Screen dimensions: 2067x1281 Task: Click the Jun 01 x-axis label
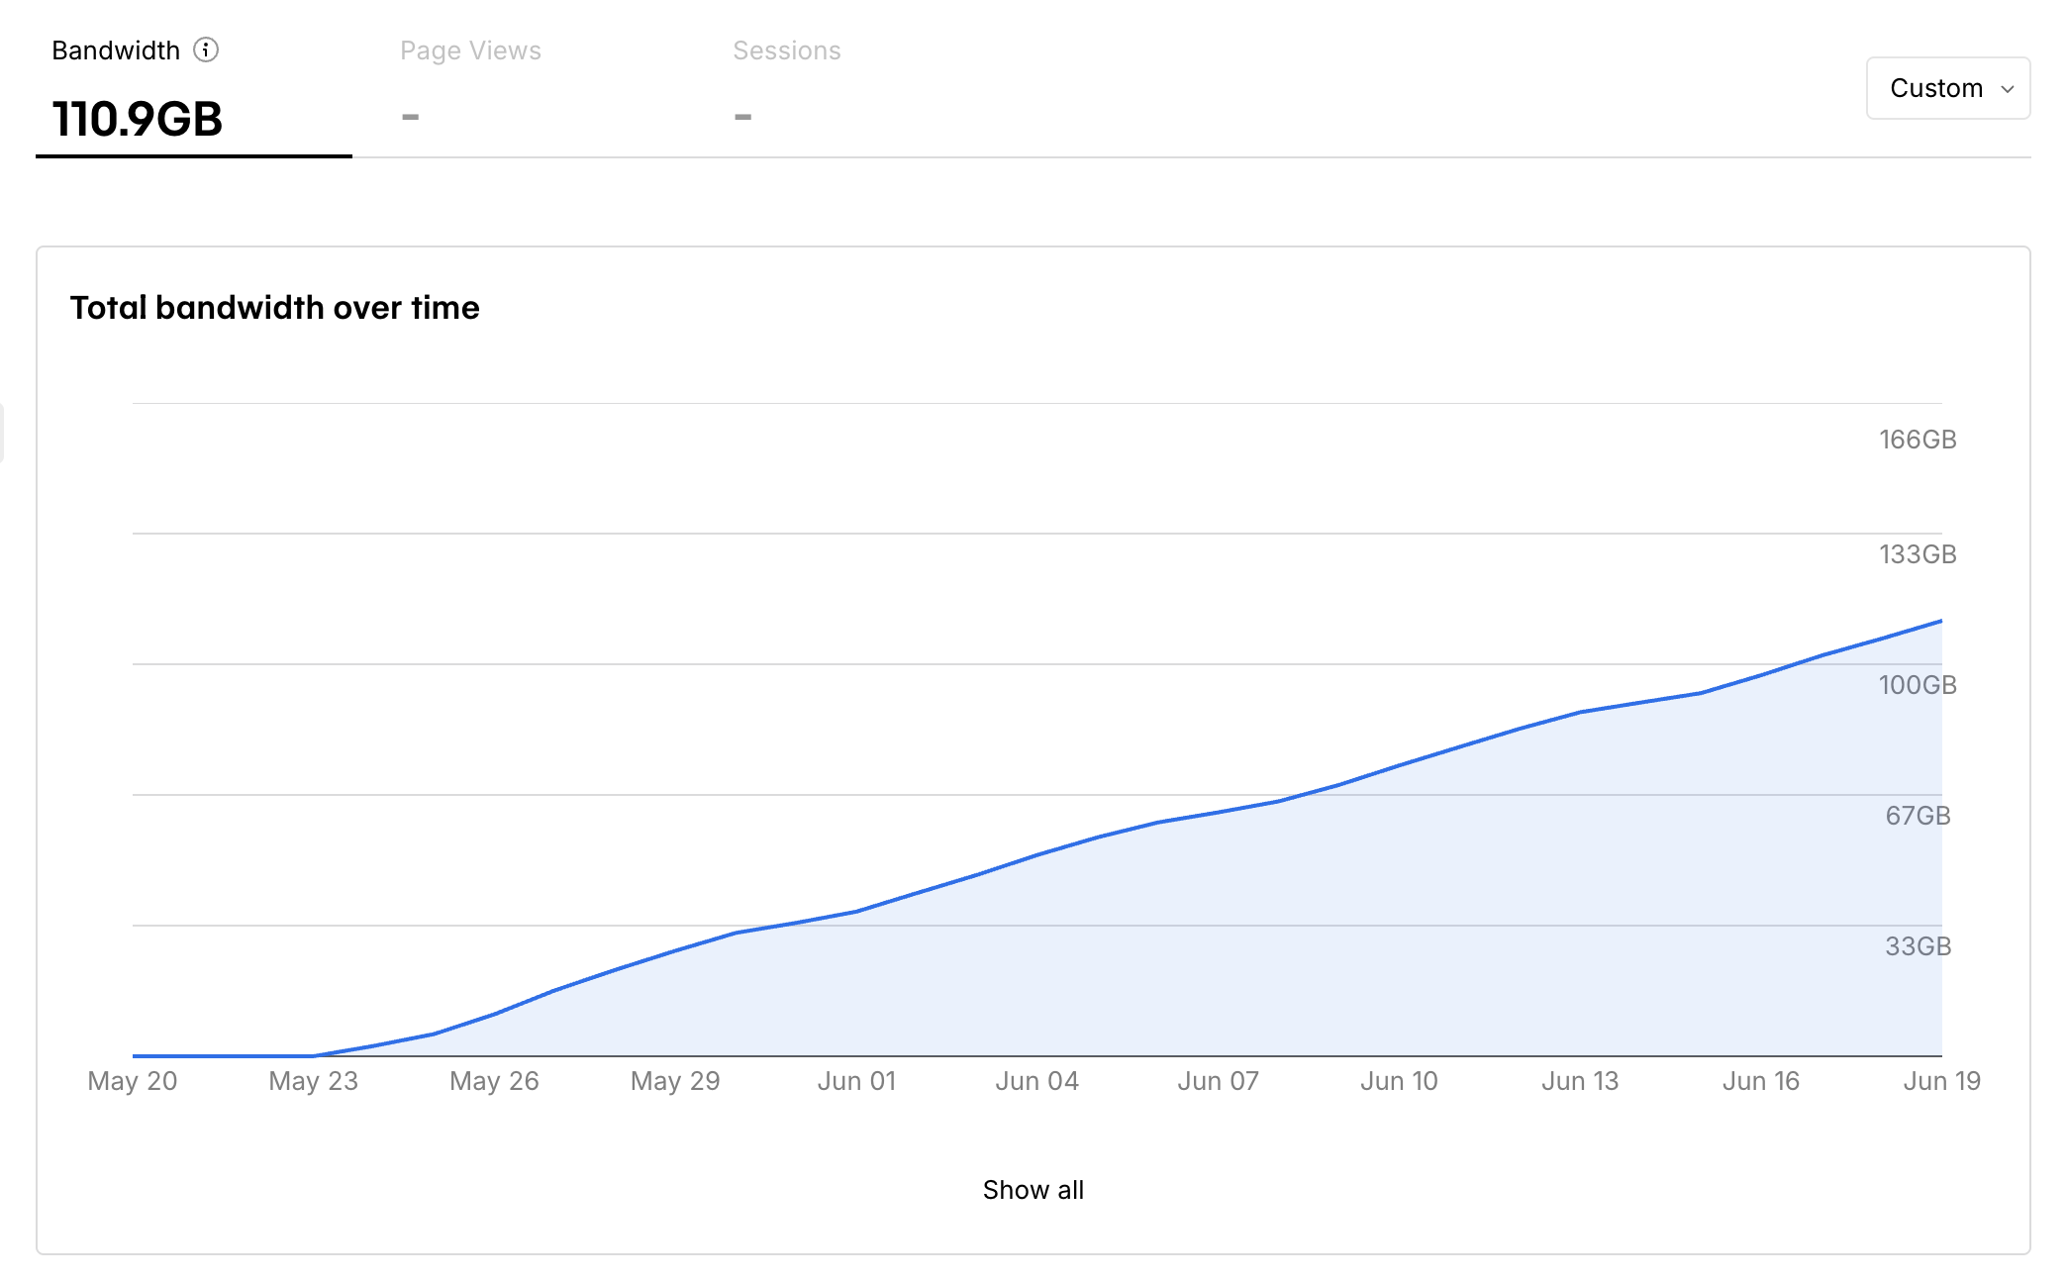pos(856,1081)
